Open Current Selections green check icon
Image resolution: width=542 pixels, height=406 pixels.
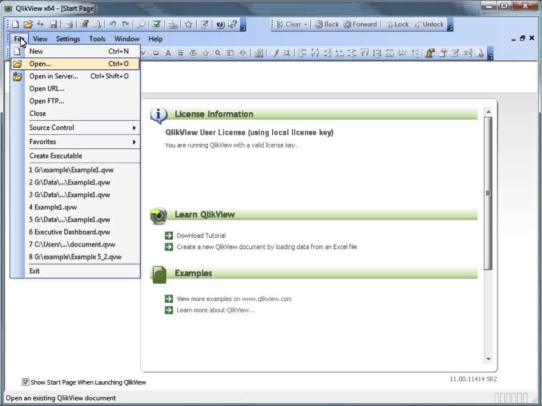pos(156,24)
